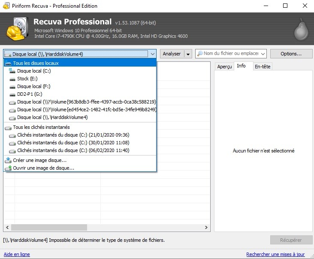Click the Stock (E:) drive icon

12,79
